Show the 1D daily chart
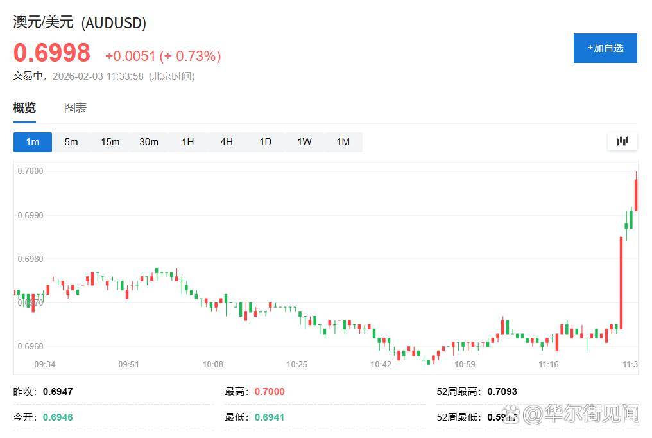The height and width of the screenshot is (438, 652). point(265,142)
